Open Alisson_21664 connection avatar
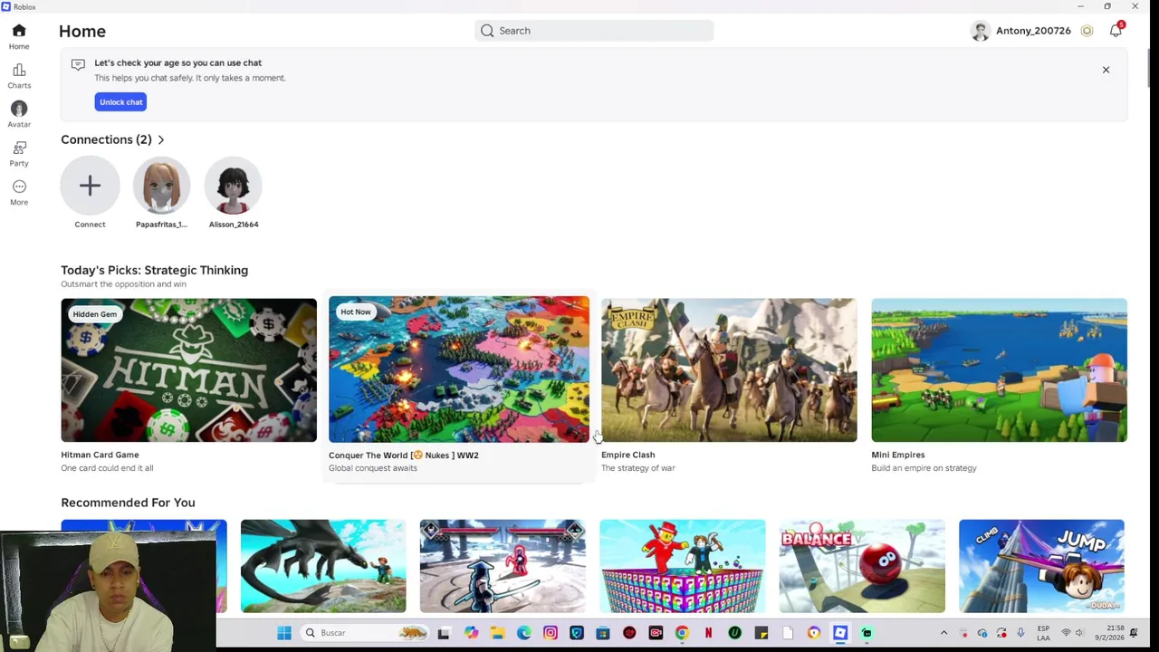Image resolution: width=1159 pixels, height=652 pixels. pyautogui.click(x=234, y=186)
